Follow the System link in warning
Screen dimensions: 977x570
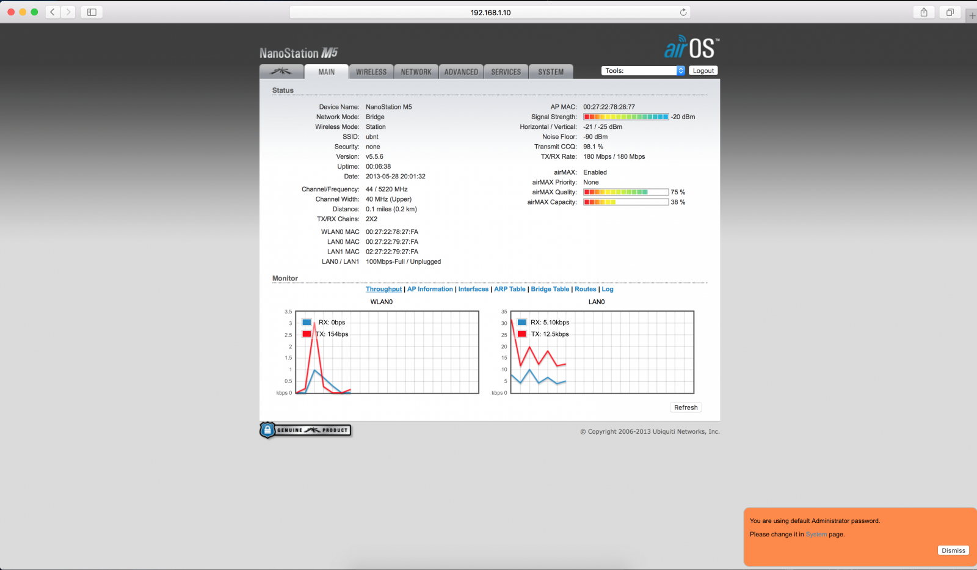(816, 534)
